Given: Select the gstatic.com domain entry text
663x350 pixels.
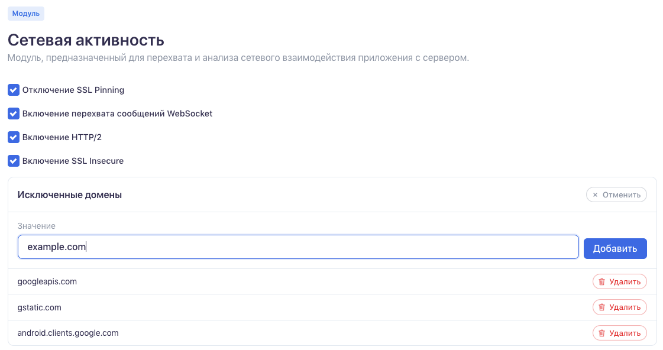Looking at the screenshot, I should [40, 307].
